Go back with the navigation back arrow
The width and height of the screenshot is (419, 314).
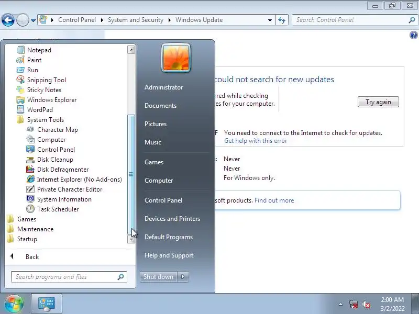tap(8, 20)
